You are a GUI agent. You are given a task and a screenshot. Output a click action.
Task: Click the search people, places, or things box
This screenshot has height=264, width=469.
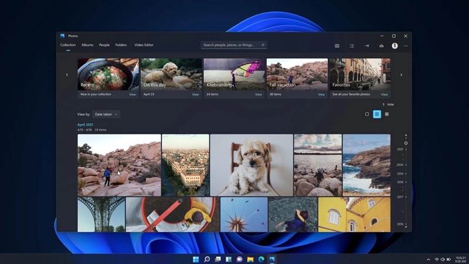234,45
